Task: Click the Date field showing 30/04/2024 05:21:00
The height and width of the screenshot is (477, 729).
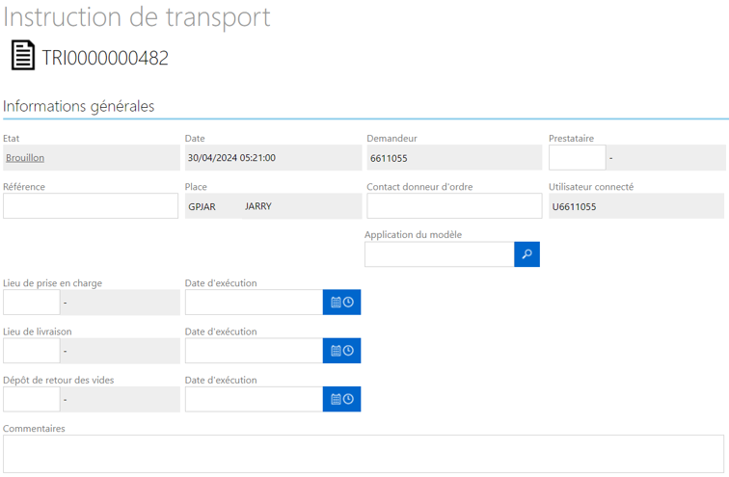Action: (x=274, y=157)
